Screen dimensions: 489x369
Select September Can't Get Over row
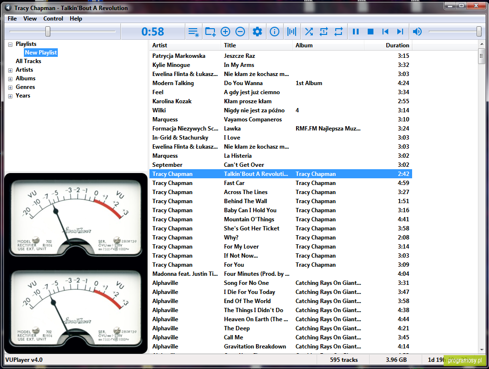click(281, 165)
